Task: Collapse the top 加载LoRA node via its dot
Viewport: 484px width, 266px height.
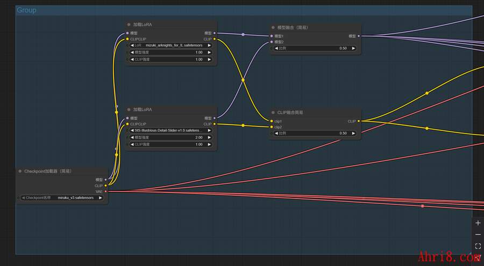Action: click(129, 25)
